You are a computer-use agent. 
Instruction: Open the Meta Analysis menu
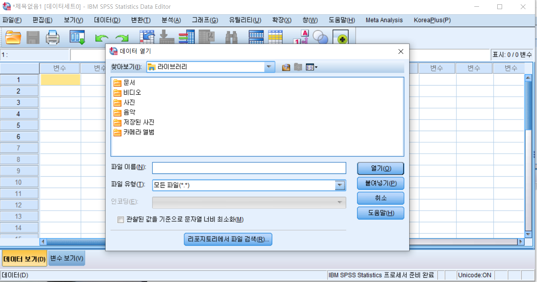click(384, 20)
